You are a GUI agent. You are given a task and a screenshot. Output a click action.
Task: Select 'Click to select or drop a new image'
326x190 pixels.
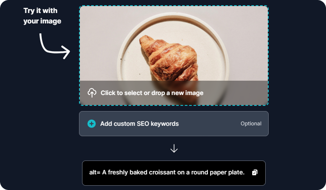click(152, 93)
